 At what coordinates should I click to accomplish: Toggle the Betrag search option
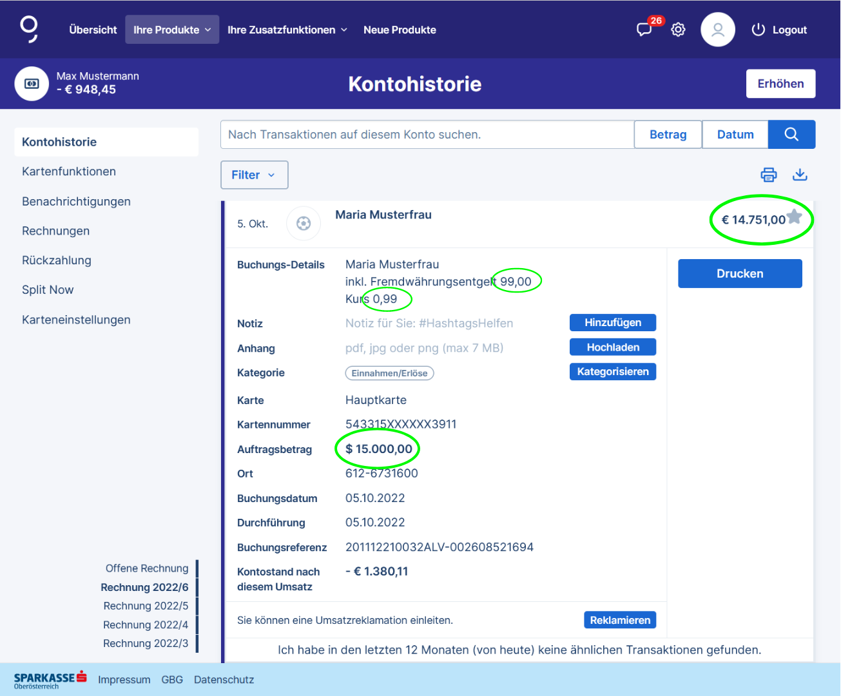pos(668,135)
